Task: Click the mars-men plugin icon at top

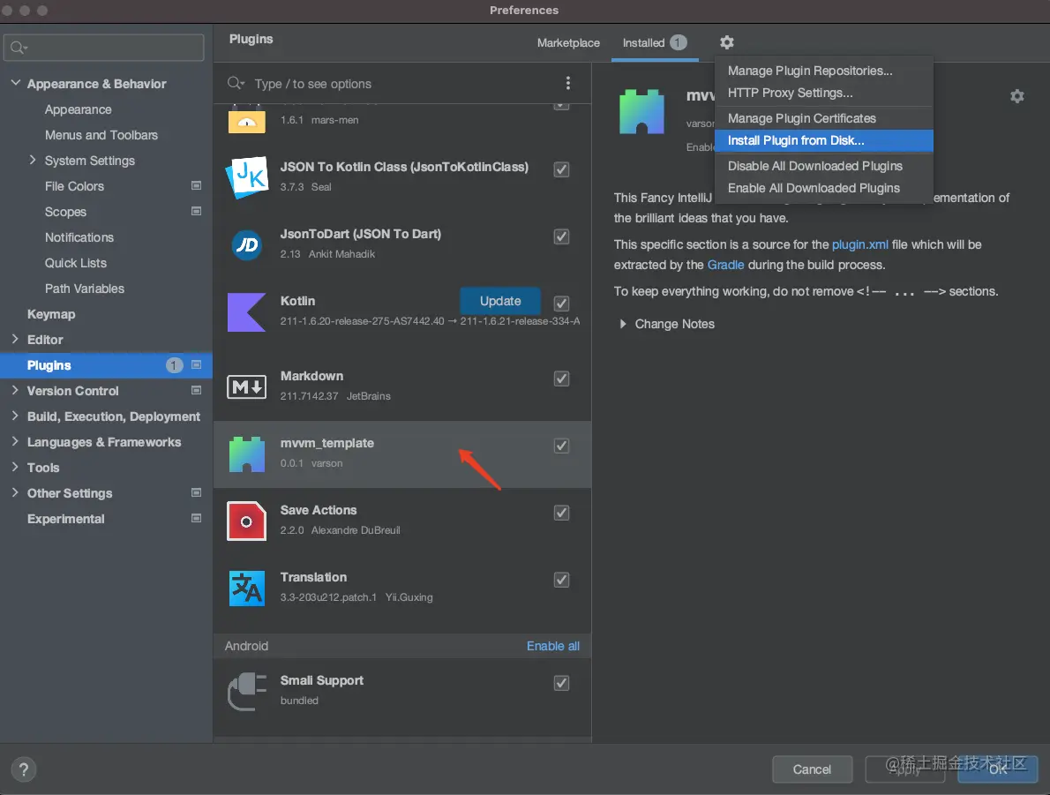Action: 246,119
